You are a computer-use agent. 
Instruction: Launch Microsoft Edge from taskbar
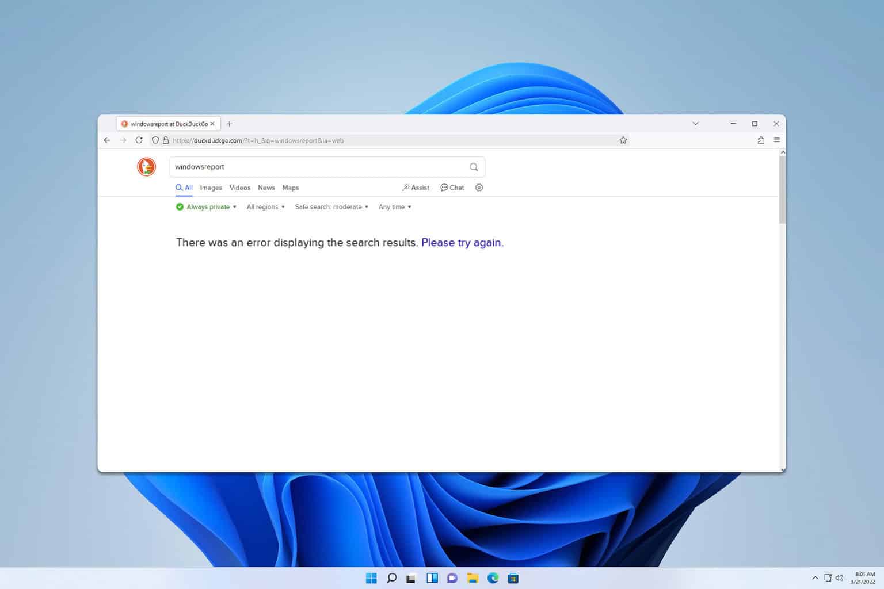tap(493, 578)
